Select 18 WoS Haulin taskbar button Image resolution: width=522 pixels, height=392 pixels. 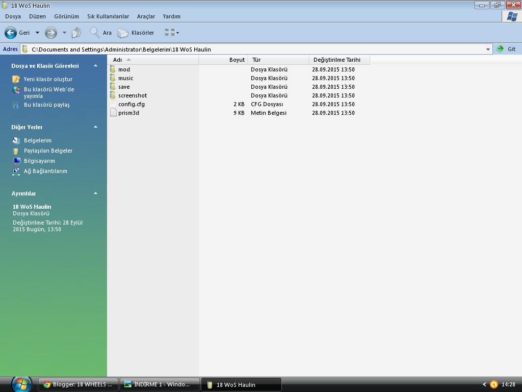[x=241, y=385]
